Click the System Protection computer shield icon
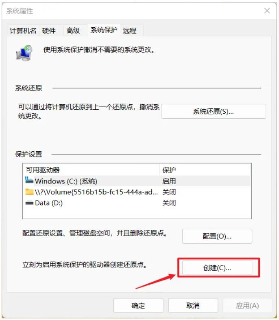The height and width of the screenshot is (320, 279). click(24, 53)
